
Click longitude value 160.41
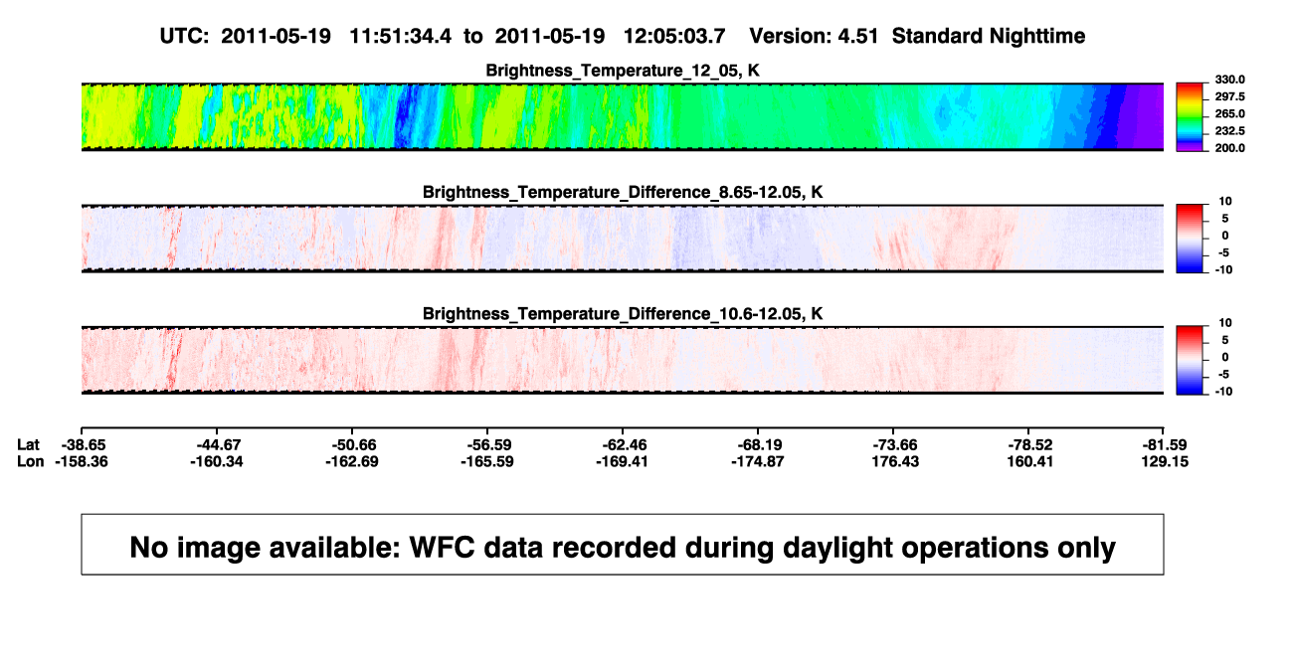pyautogui.click(x=1028, y=461)
